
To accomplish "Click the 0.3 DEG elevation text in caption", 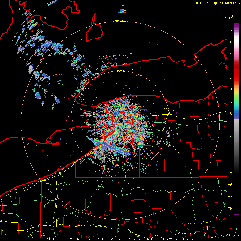I will click(131, 239).
